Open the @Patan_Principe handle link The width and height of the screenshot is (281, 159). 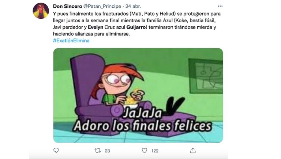(102, 6)
